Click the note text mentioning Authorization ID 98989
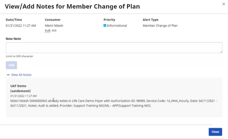Image resolution: width=228 pixels, height=139 pixels. [113, 103]
